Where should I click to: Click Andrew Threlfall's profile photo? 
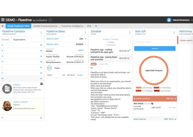pos(7,106)
